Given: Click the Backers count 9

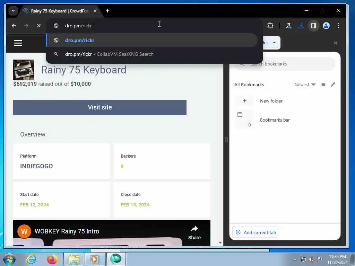Looking at the screenshot, I should click(x=122, y=167).
